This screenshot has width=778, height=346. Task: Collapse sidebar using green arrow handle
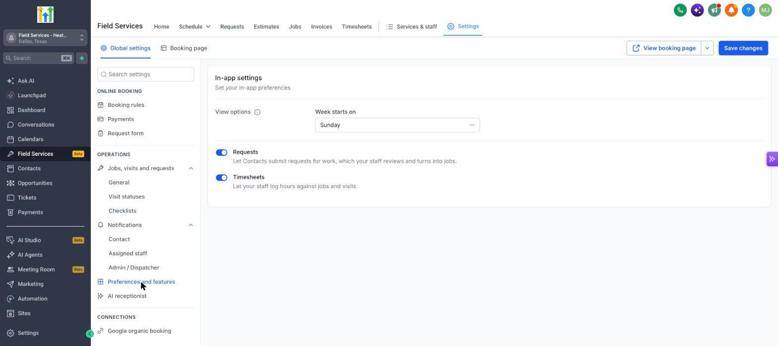coord(90,334)
